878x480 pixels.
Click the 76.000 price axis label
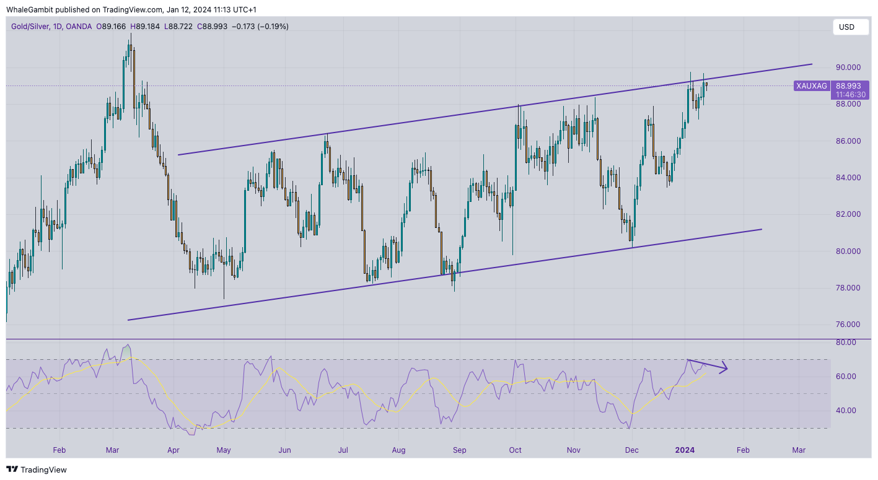pos(848,325)
